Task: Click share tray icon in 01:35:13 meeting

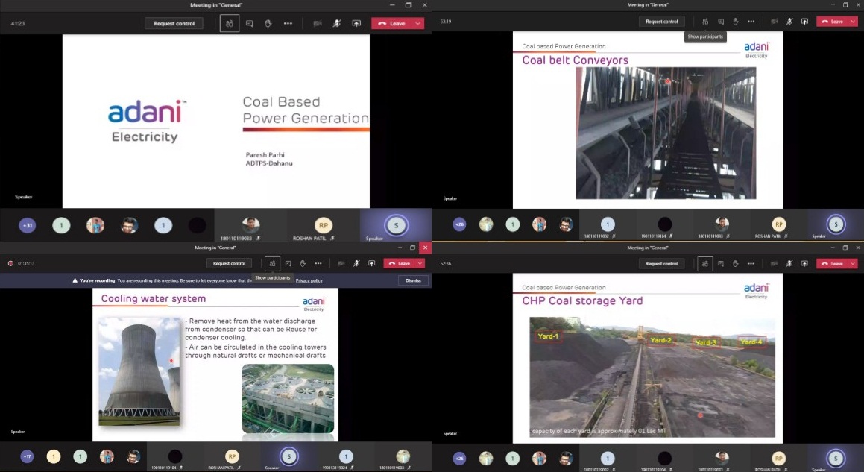Action: pos(371,263)
